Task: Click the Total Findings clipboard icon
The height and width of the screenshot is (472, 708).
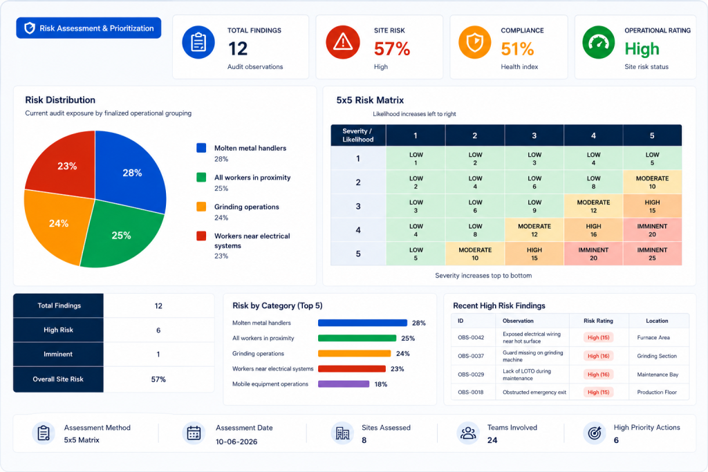Action: (x=198, y=42)
